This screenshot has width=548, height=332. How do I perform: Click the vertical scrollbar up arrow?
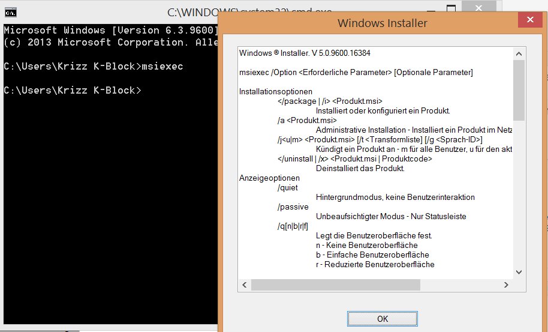(x=519, y=52)
